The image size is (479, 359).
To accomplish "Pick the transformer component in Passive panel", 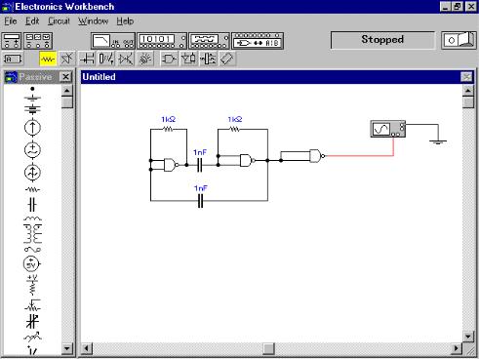I will tap(32, 233).
